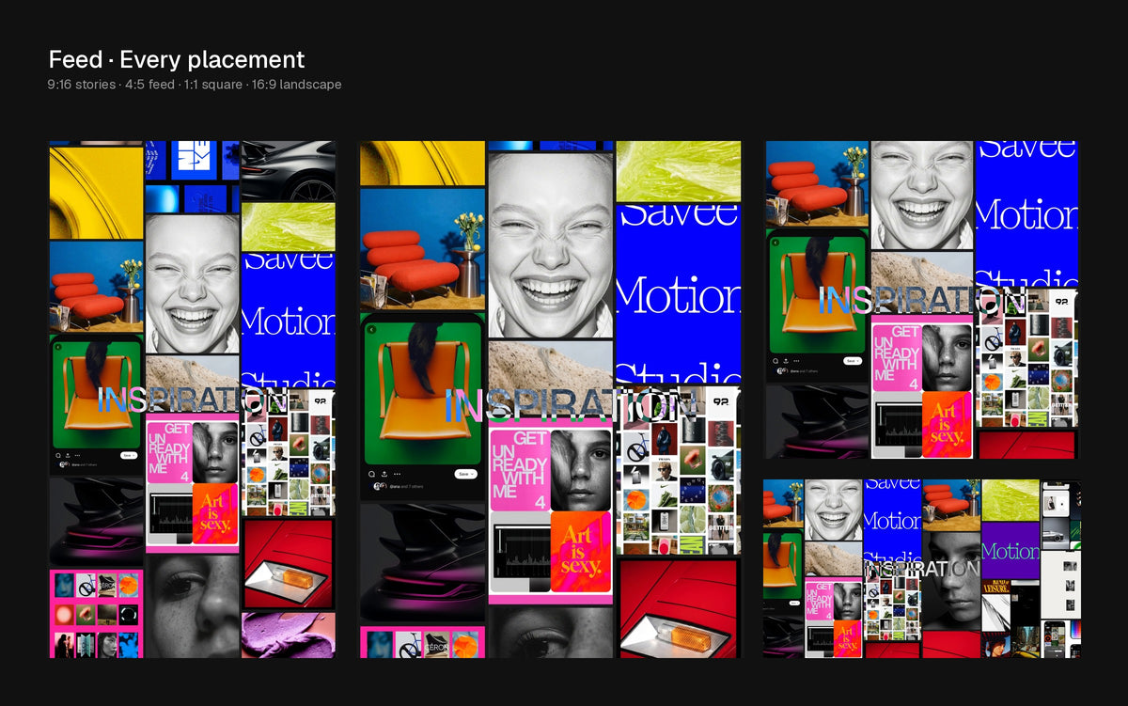Click the back arrow on the 4:5 feed chair card

371,329
